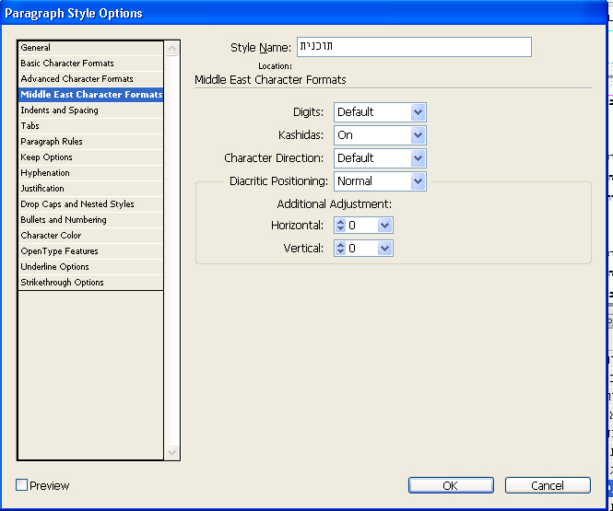Select Drop Caps and Nested Styles
The height and width of the screenshot is (511, 613).
(77, 204)
